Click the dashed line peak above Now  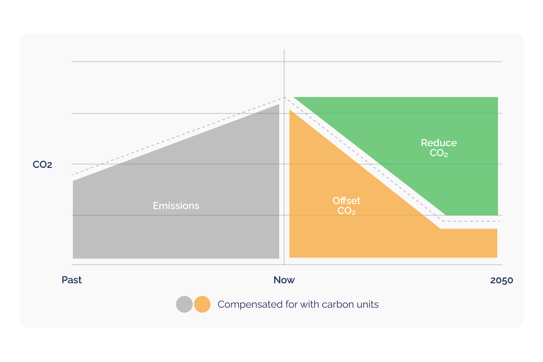tap(284, 97)
